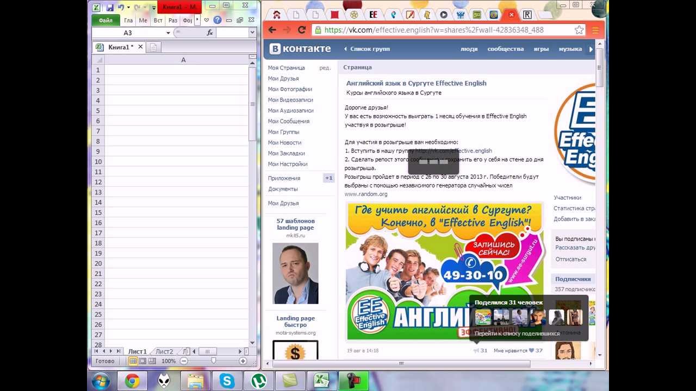Click the VKontakte logo
Screen dimensions: 696x391
[x=300, y=49]
